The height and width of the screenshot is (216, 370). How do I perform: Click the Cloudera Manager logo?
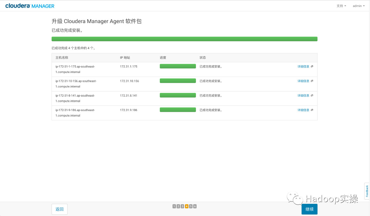(x=30, y=6)
